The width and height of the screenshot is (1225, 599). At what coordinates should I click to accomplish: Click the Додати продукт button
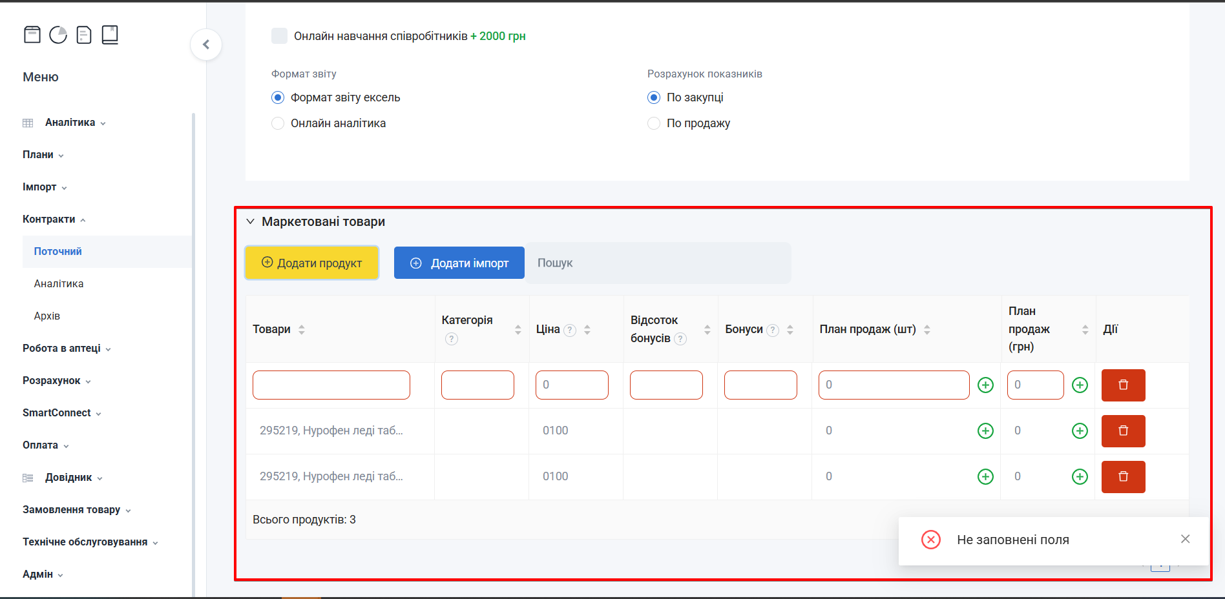(x=311, y=263)
